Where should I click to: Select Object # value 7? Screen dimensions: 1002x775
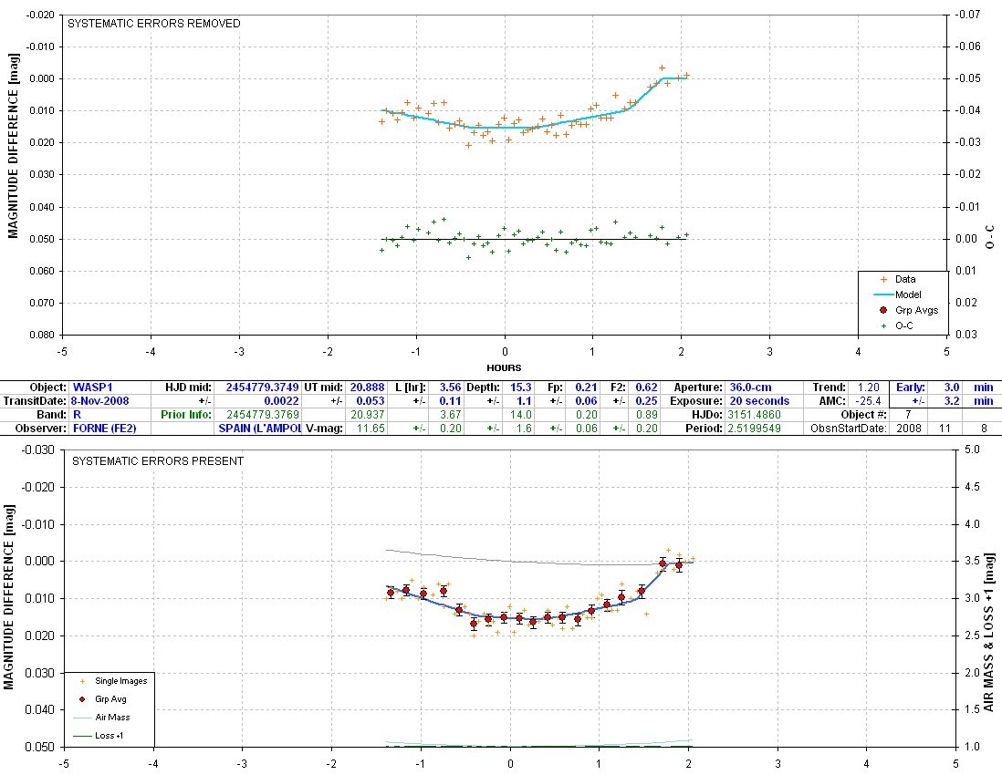click(907, 414)
